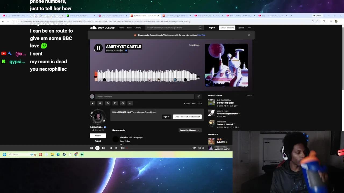This screenshot has height=193, width=344.
Task: Open File Explorer from the taskbar
Action: [x=52, y=154]
